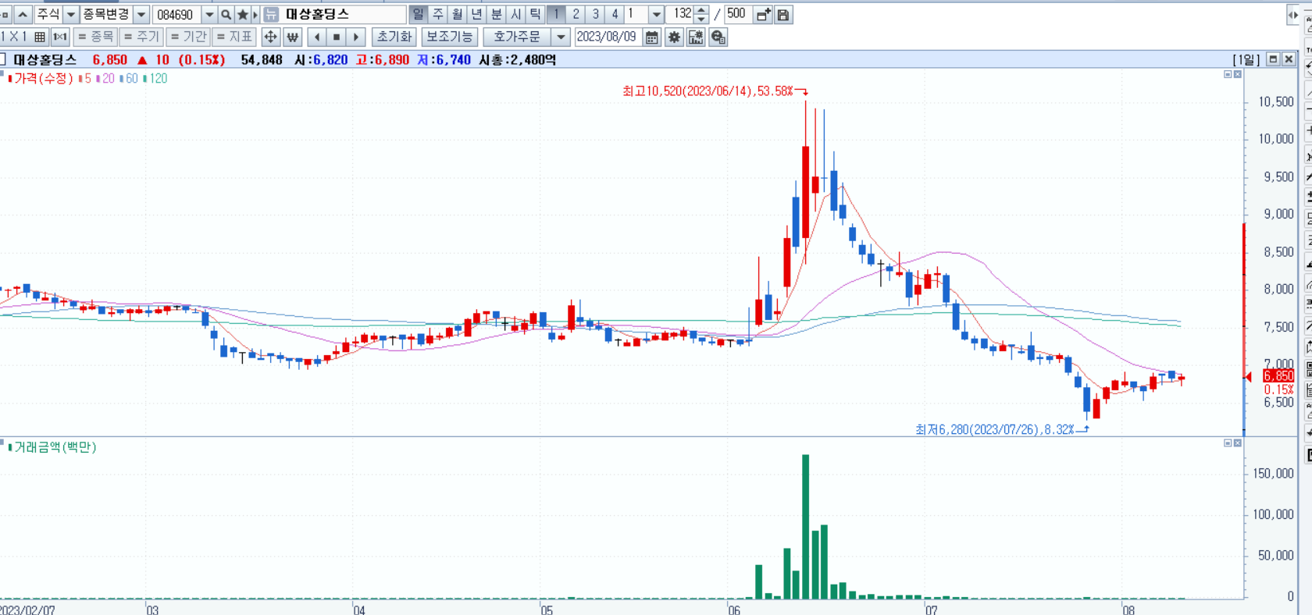Screen dimensions: 1312x615
Task: Open the 종목변경 dropdown arrow
Action: (141, 14)
